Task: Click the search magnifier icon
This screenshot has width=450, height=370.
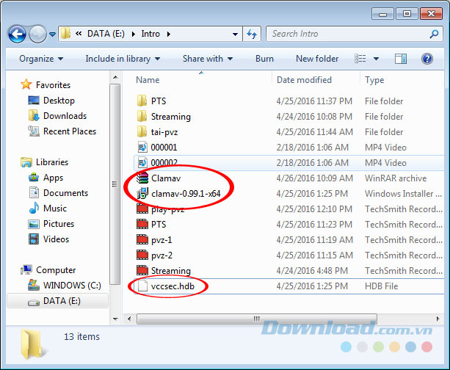Action: [434, 34]
